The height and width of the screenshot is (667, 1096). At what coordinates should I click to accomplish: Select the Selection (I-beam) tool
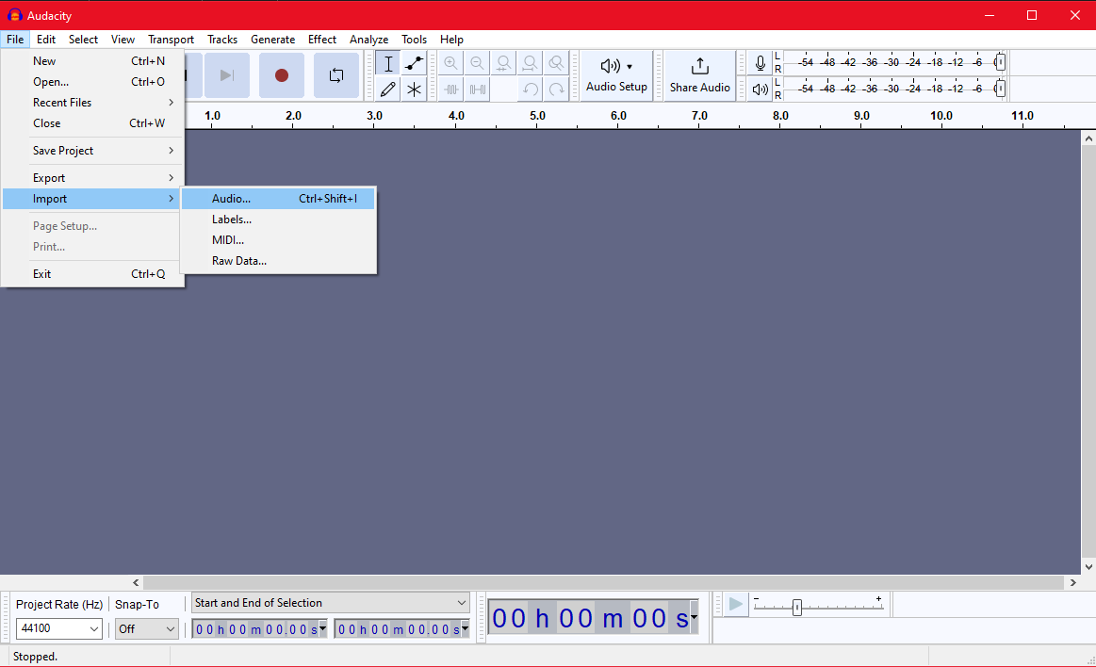point(388,63)
